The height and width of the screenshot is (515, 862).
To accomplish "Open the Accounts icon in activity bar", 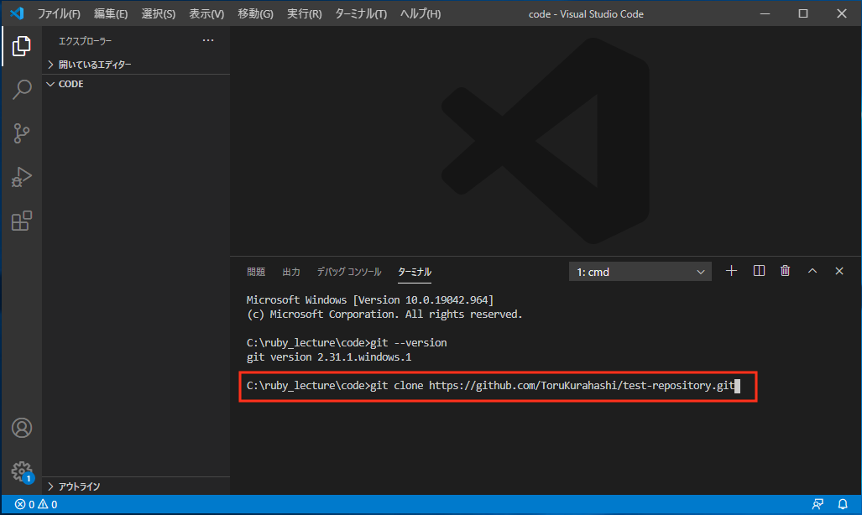I will pos(22,428).
